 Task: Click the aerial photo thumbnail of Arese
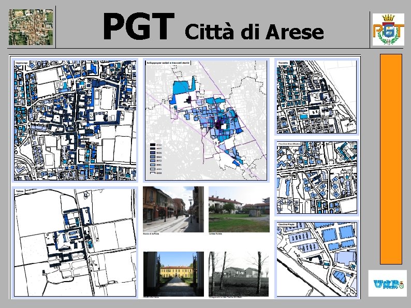click(x=31, y=27)
